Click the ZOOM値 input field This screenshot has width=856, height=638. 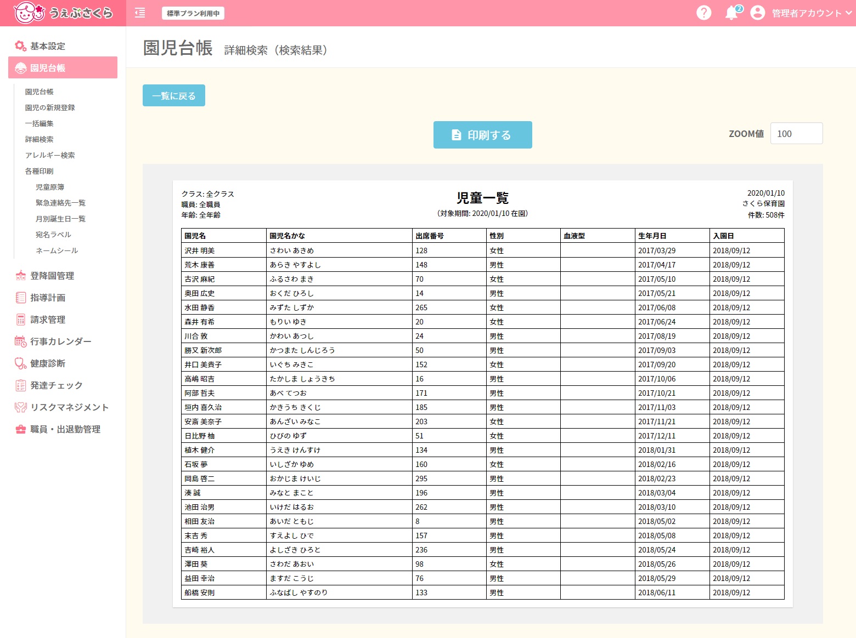tap(797, 134)
